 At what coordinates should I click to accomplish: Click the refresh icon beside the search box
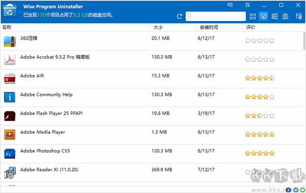coord(179,16)
